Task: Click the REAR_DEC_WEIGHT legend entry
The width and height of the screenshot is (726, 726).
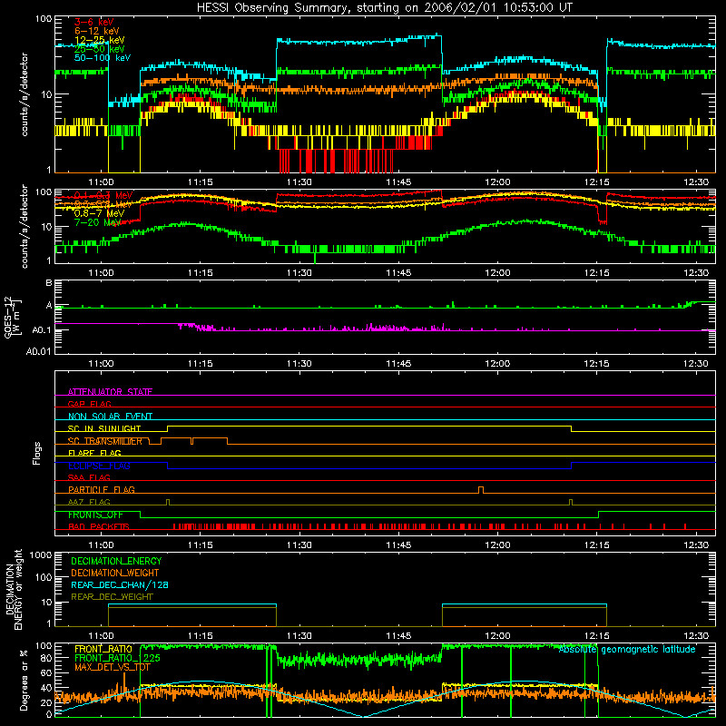Action: [112, 597]
